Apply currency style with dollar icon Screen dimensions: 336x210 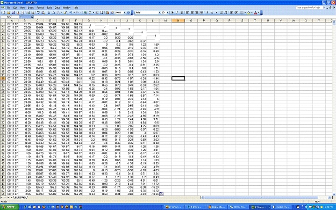point(207,13)
